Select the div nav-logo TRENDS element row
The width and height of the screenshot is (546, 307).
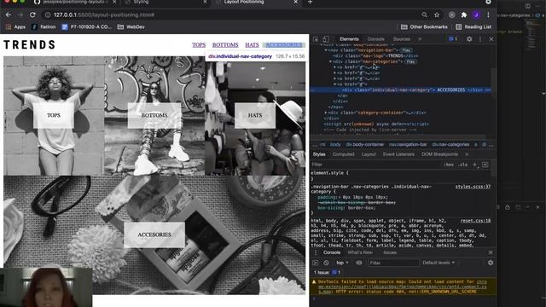[x=375, y=55]
